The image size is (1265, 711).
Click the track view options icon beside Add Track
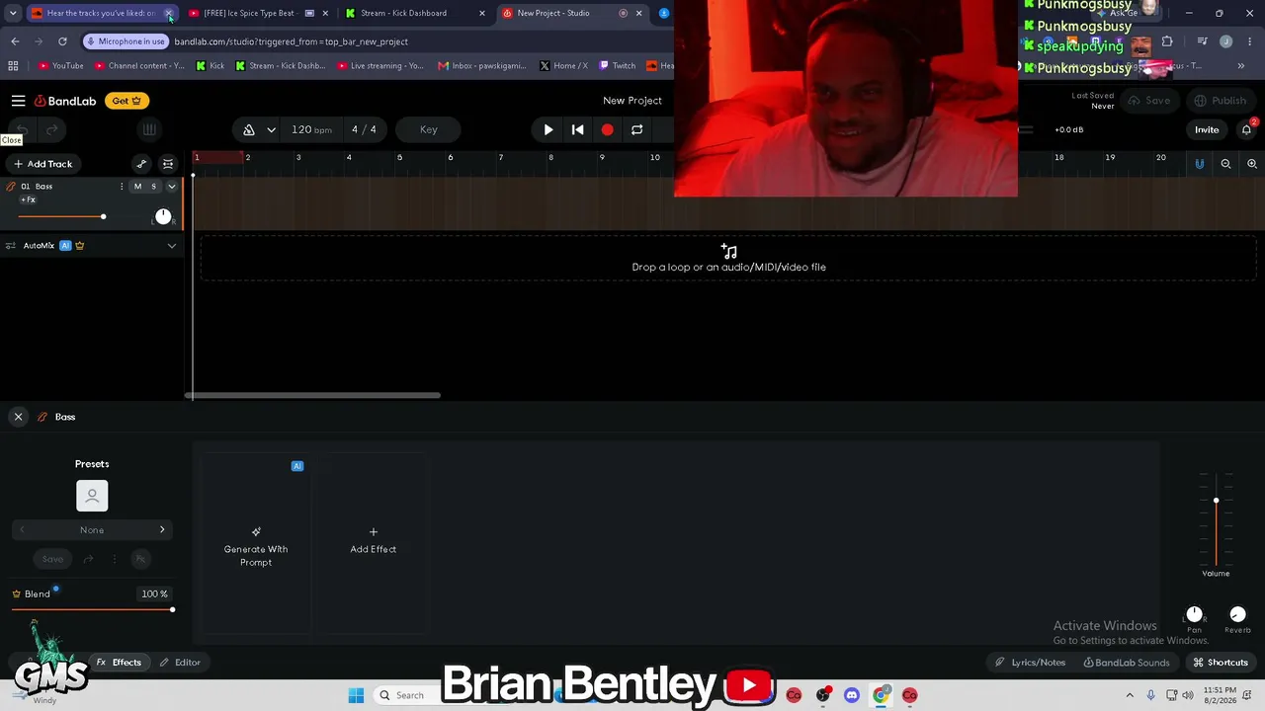168,164
